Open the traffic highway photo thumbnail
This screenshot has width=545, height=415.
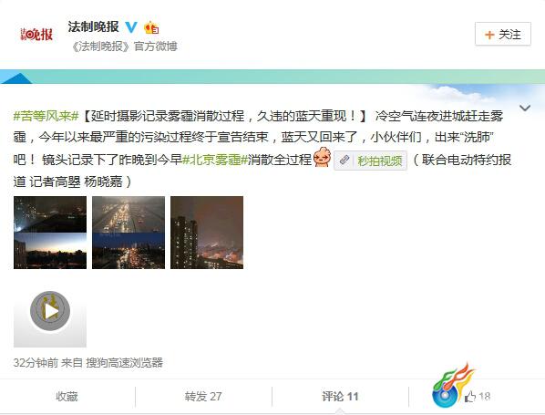click(x=129, y=233)
